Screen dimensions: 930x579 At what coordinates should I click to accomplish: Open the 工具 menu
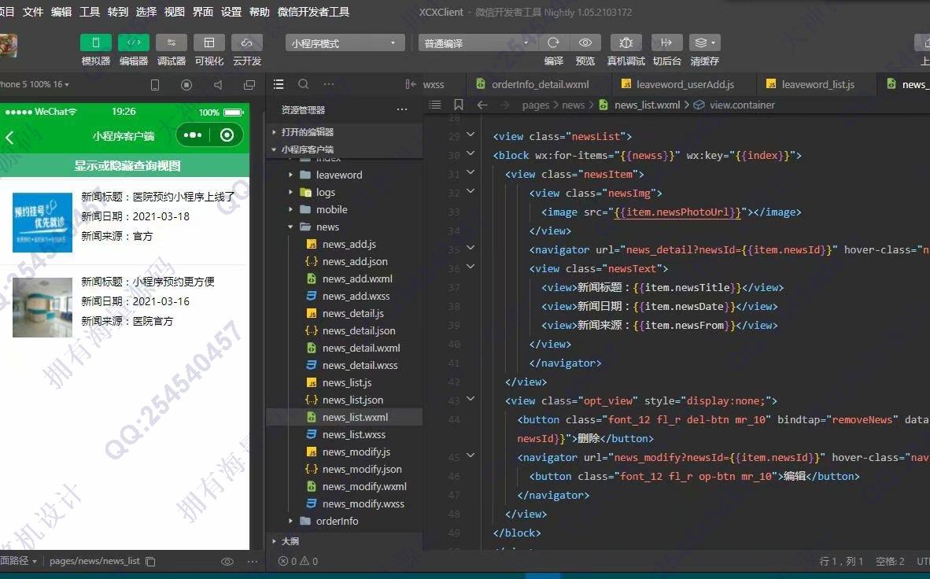tap(90, 12)
